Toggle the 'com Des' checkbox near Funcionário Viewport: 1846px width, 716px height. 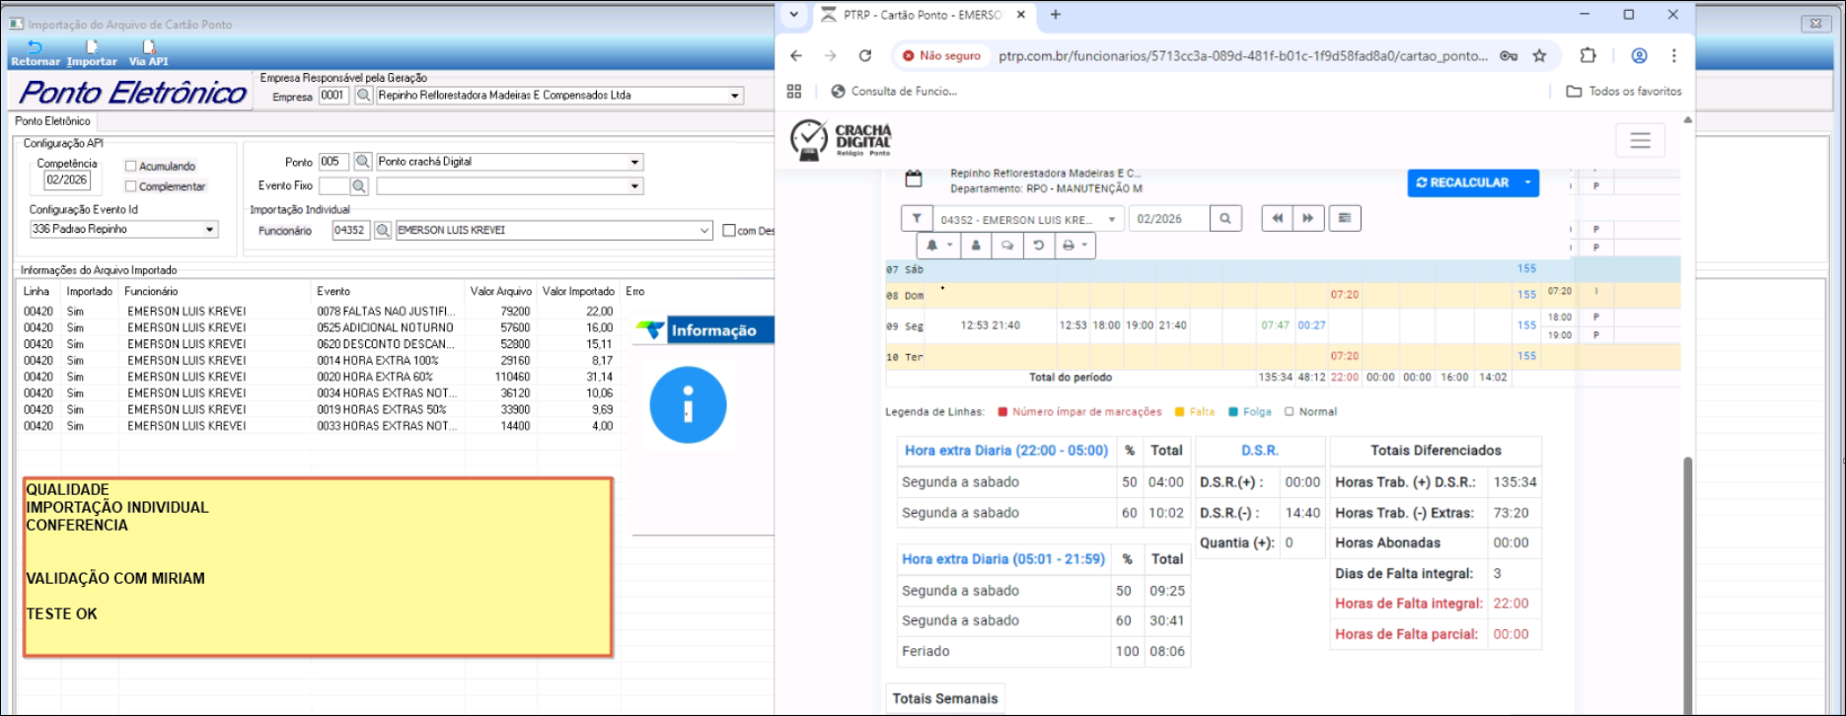729,231
